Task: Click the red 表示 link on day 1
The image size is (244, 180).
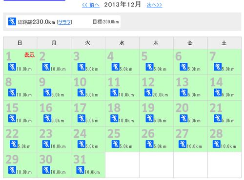Action: (30, 54)
